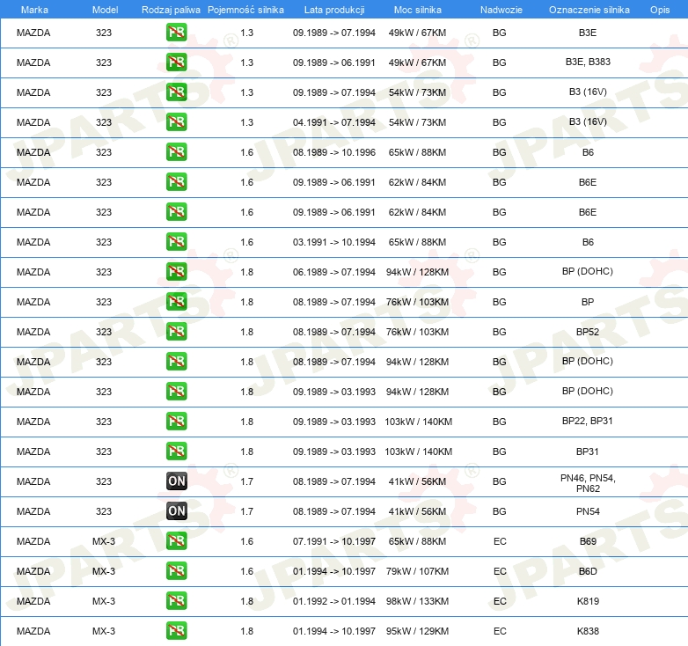Click the MAZDA cell in the B3E row
This screenshot has height=646, width=688.
point(33,33)
